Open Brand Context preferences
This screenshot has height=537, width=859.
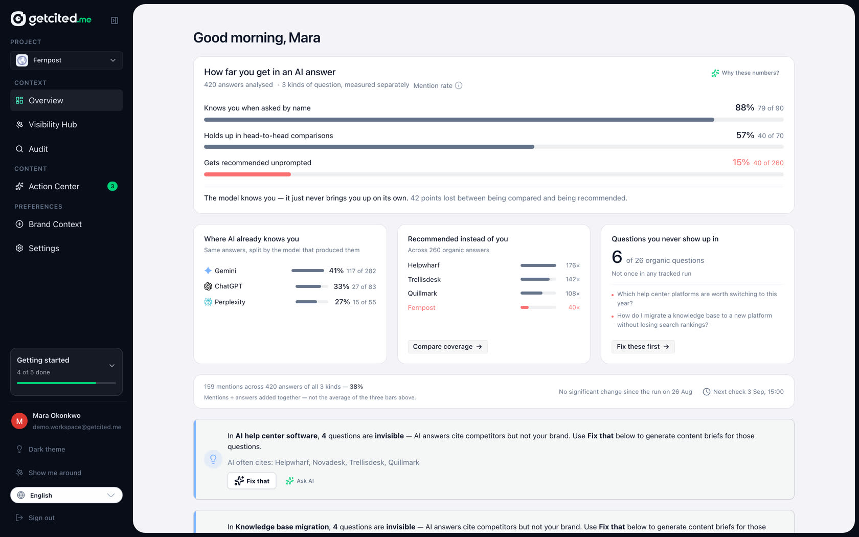point(66,224)
